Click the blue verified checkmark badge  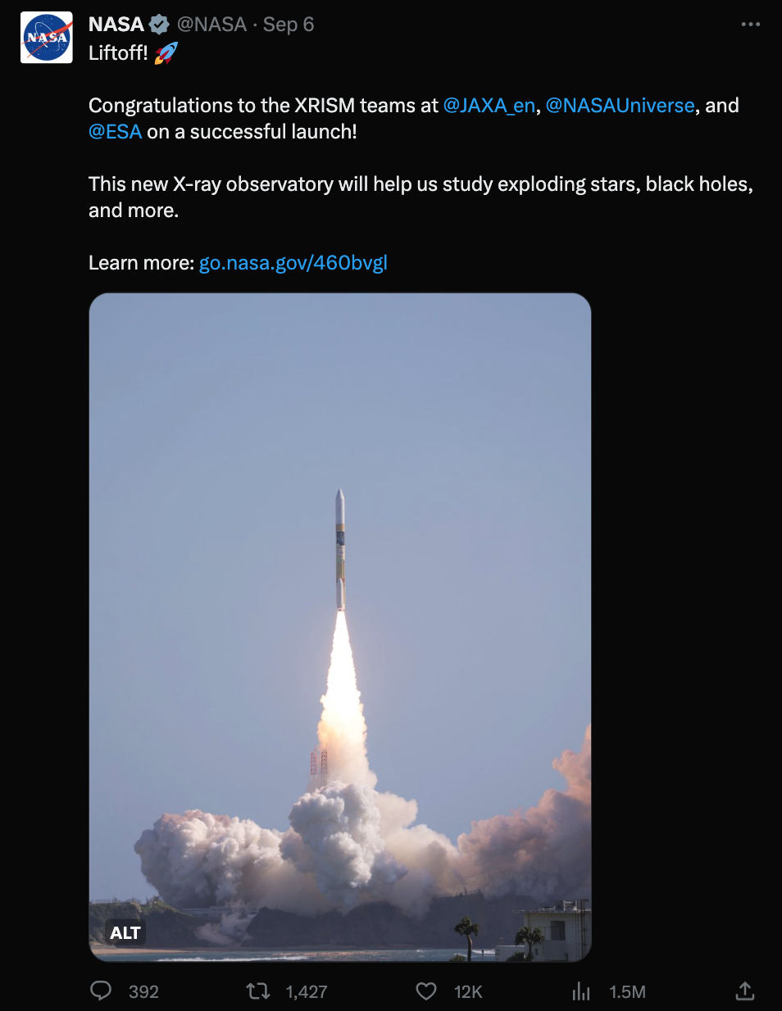[x=159, y=25]
